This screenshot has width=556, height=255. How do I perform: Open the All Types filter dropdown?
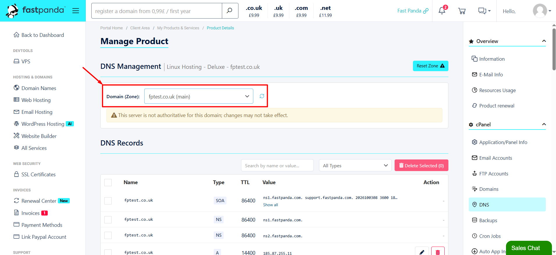(355, 165)
